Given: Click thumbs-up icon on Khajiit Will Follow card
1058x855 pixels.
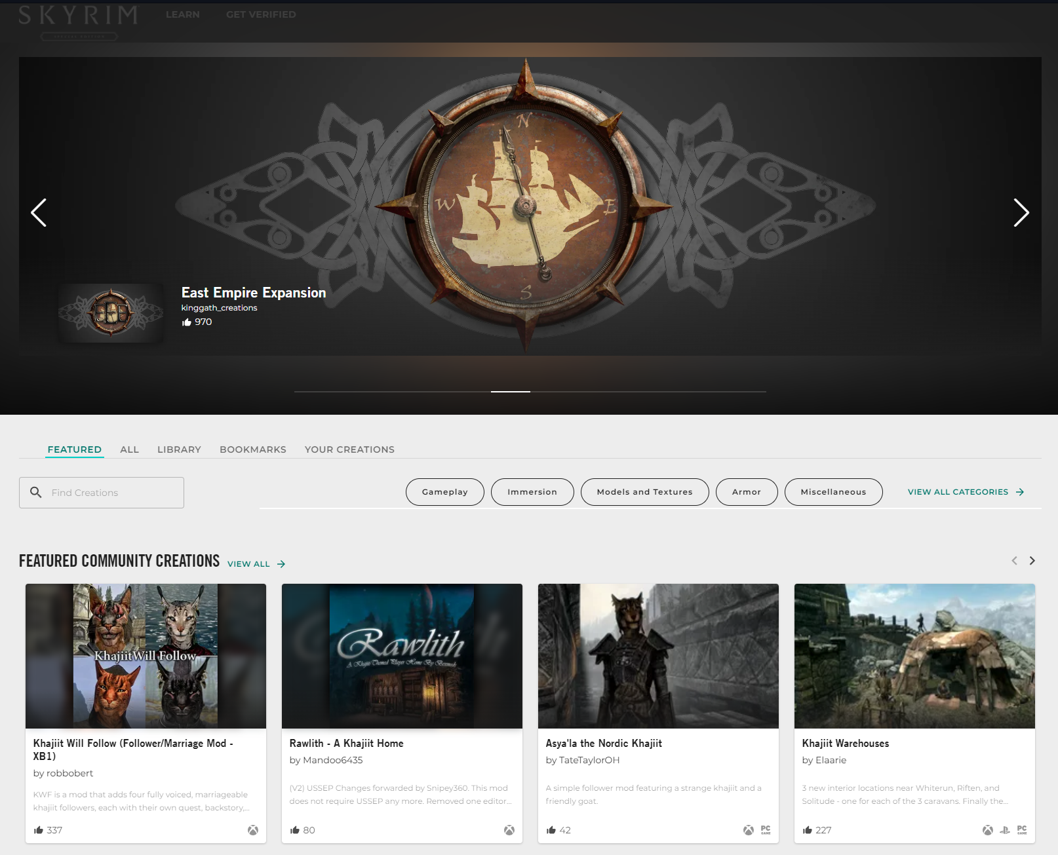Looking at the screenshot, I should pos(39,830).
